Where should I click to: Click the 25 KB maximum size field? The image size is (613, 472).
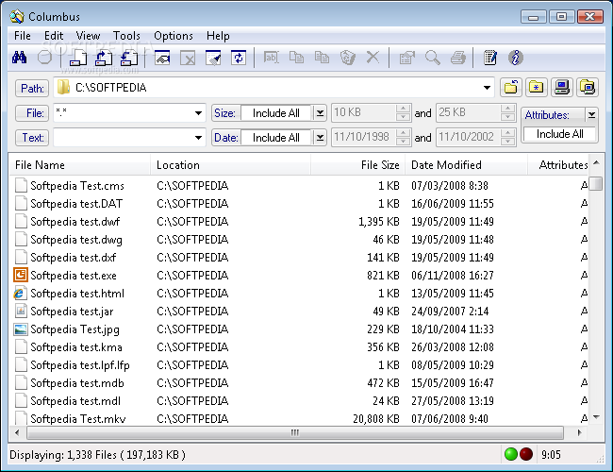[x=469, y=112]
